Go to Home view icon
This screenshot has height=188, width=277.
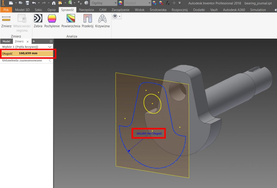54,3
